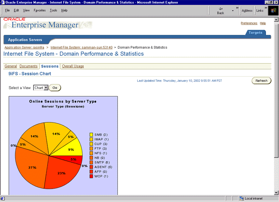Click the vertical scrollbar up arrow

point(276,20)
